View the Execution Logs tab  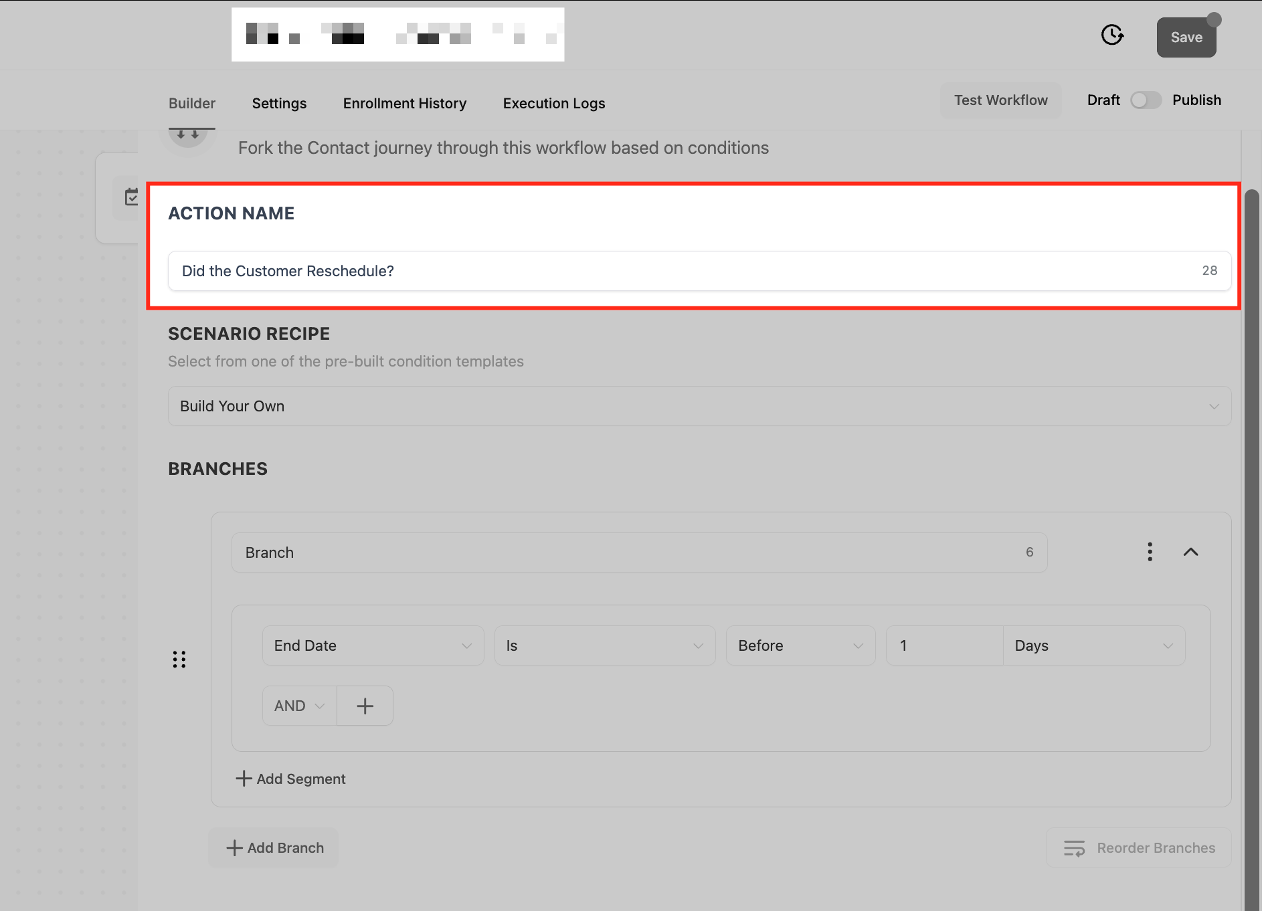[x=554, y=104]
